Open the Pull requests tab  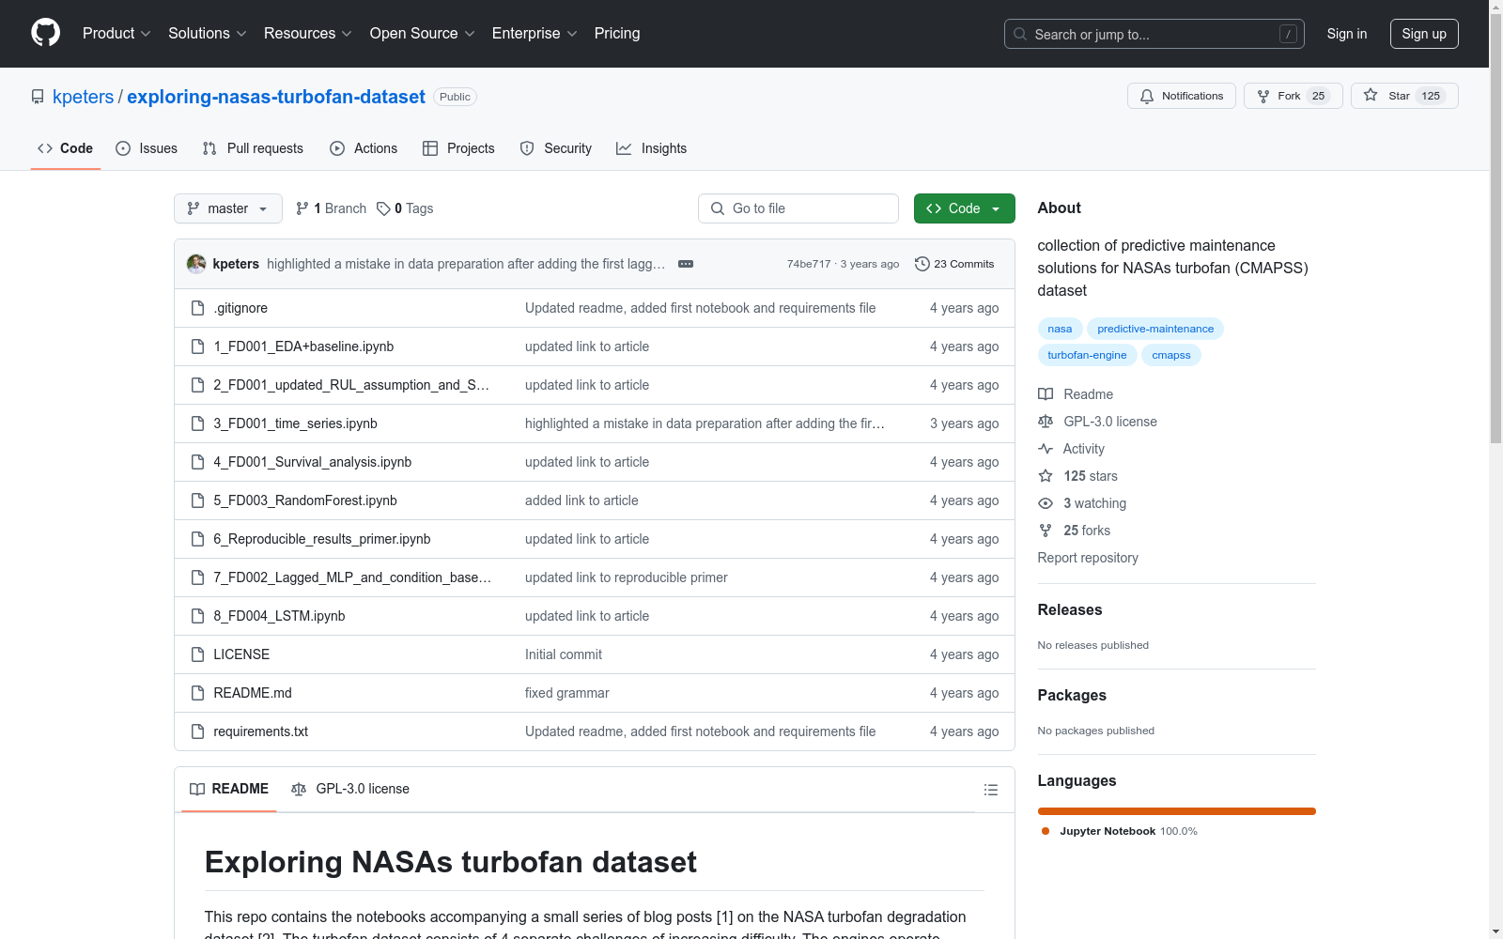point(253,148)
